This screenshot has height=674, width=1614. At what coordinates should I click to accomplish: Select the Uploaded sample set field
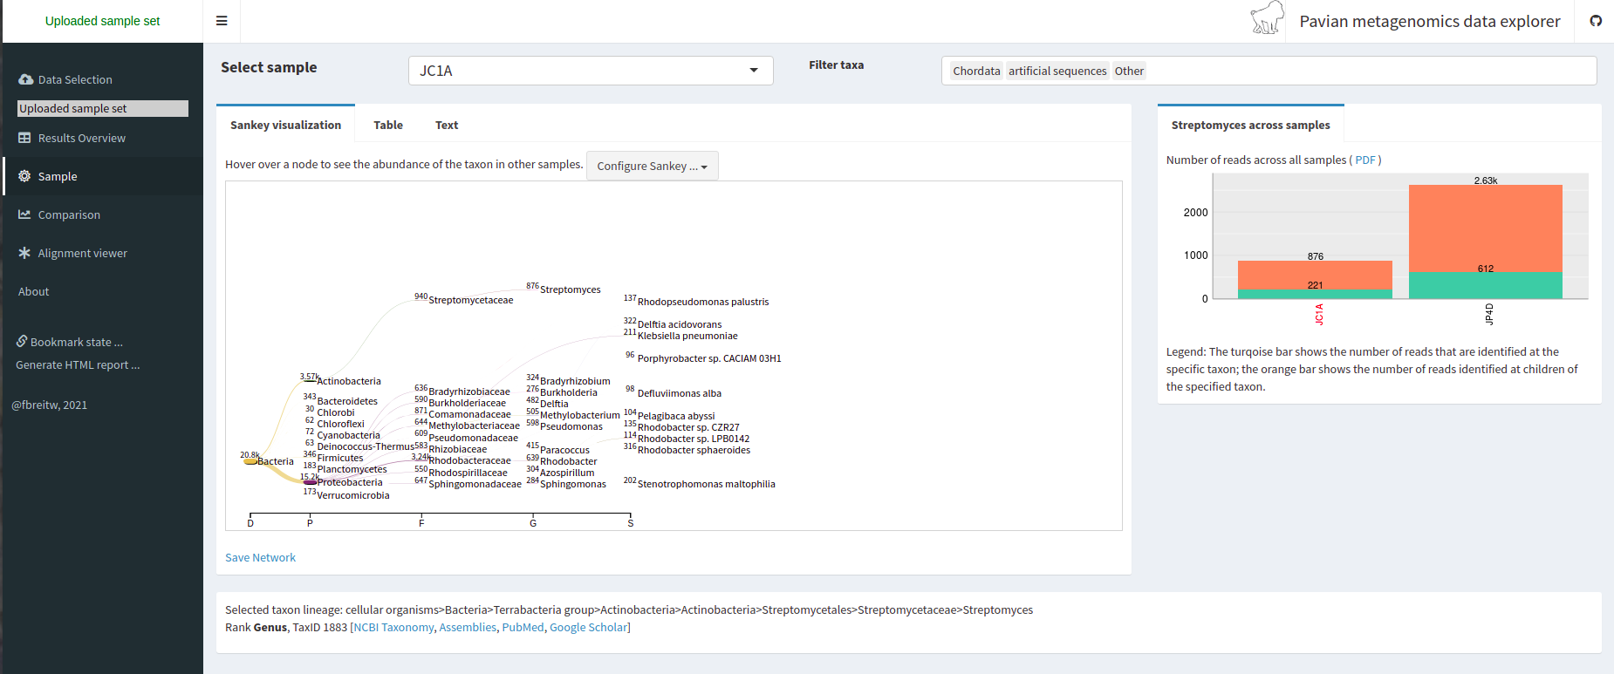[103, 108]
